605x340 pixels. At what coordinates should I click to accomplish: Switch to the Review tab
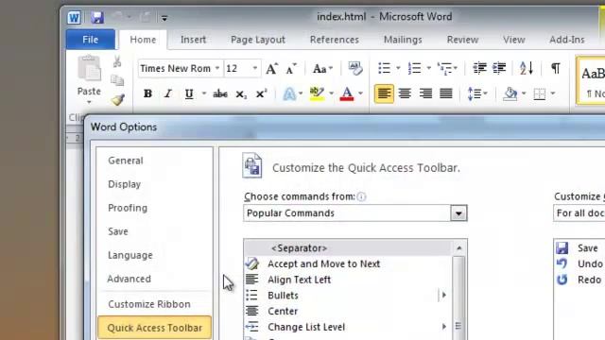[x=462, y=40]
